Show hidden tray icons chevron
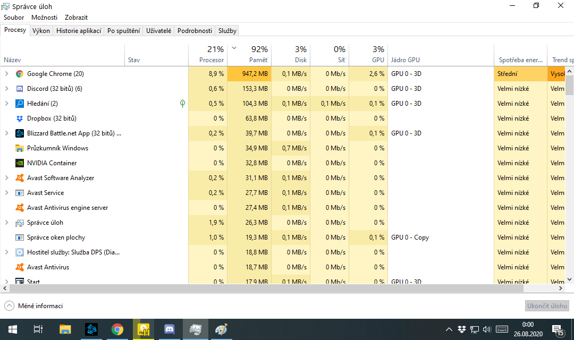 pos(449,329)
